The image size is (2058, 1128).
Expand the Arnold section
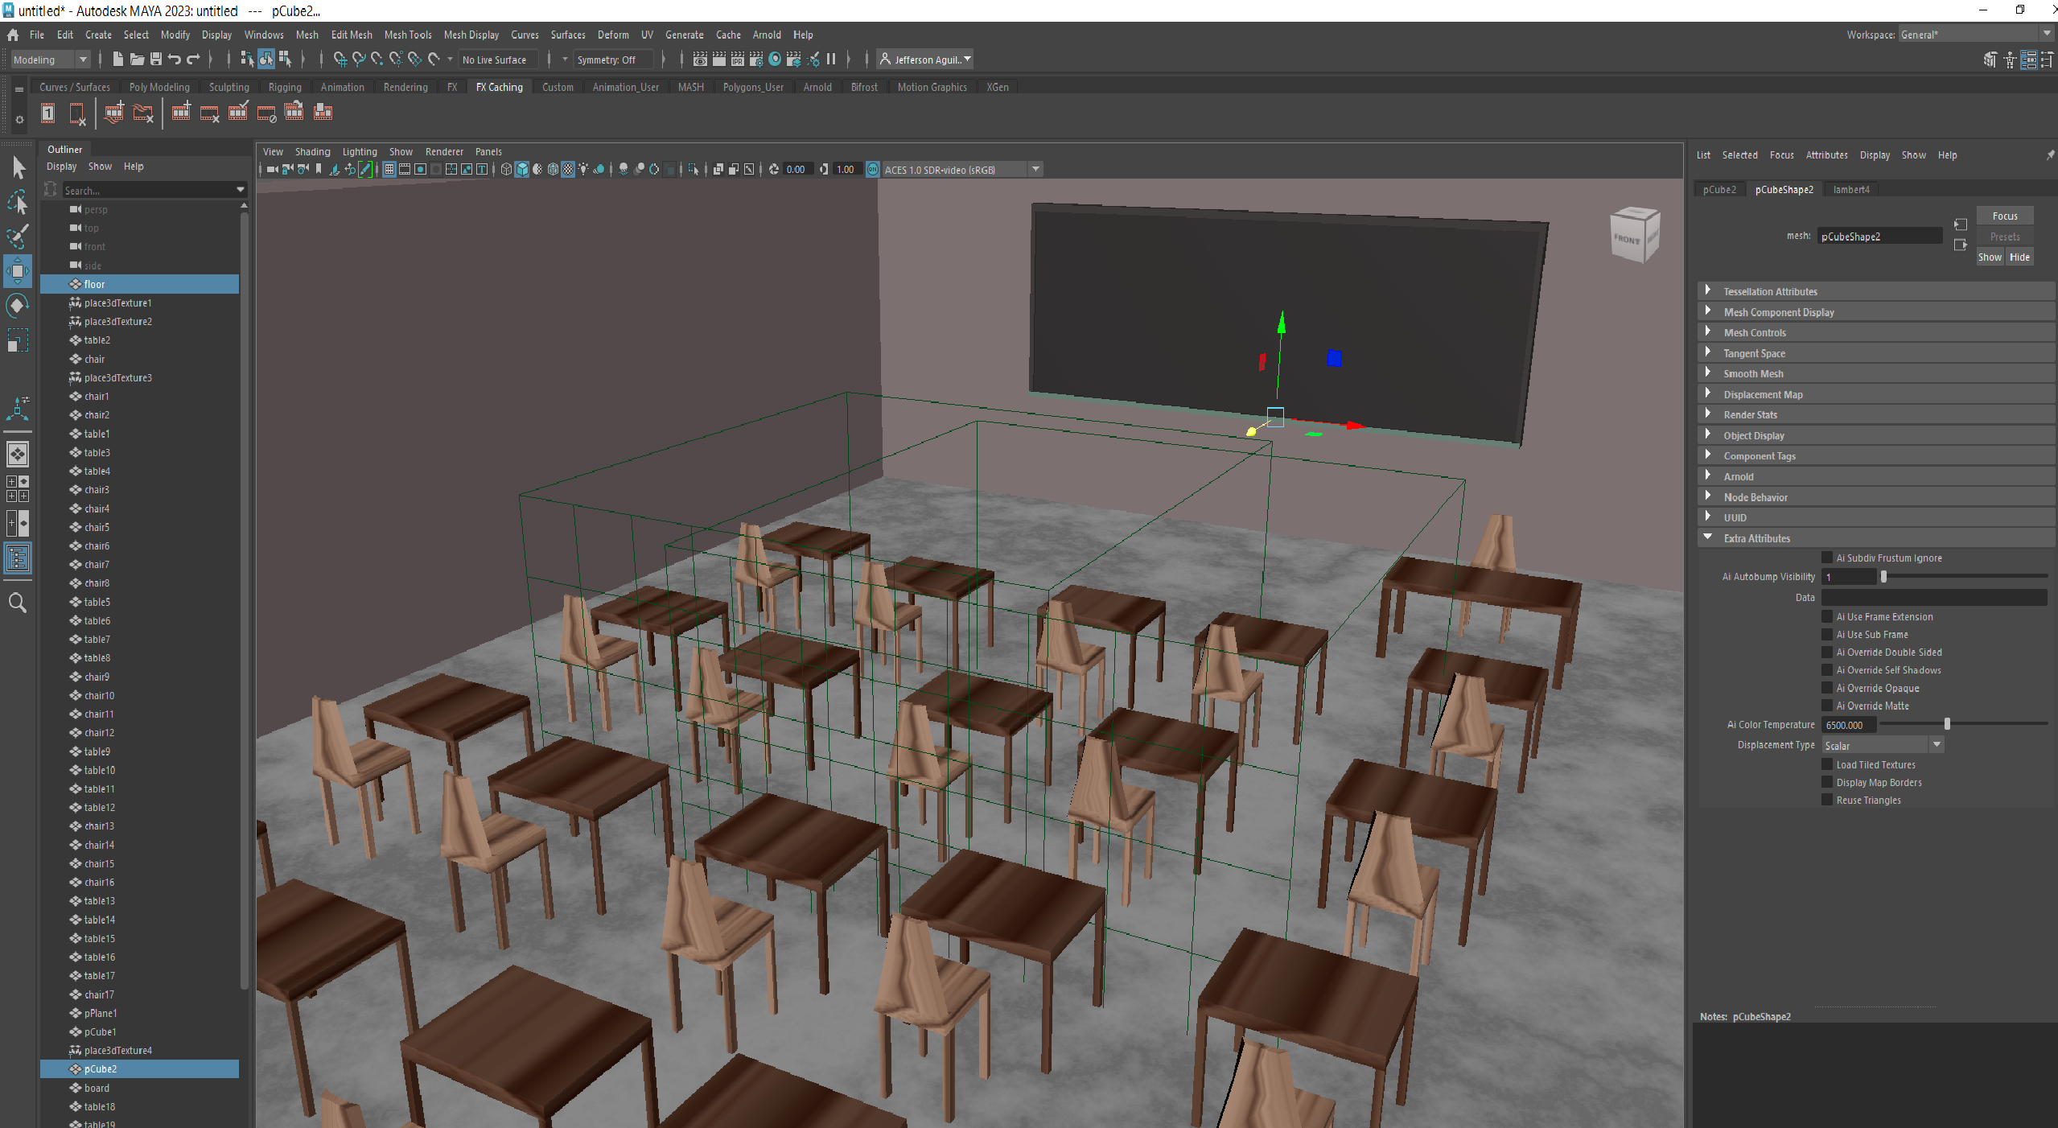[x=1875, y=476]
